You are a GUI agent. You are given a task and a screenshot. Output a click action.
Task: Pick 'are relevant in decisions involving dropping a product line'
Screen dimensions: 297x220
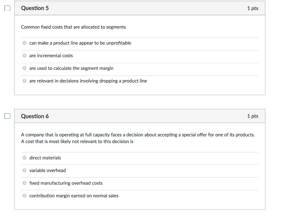click(24, 81)
